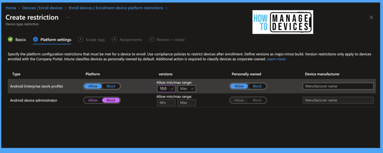Block personally owned Android Enterprise devices
This screenshot has height=153, width=383.
coord(257,86)
